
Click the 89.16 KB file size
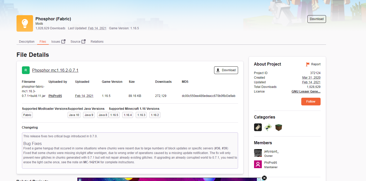pyautogui.click(x=135, y=96)
